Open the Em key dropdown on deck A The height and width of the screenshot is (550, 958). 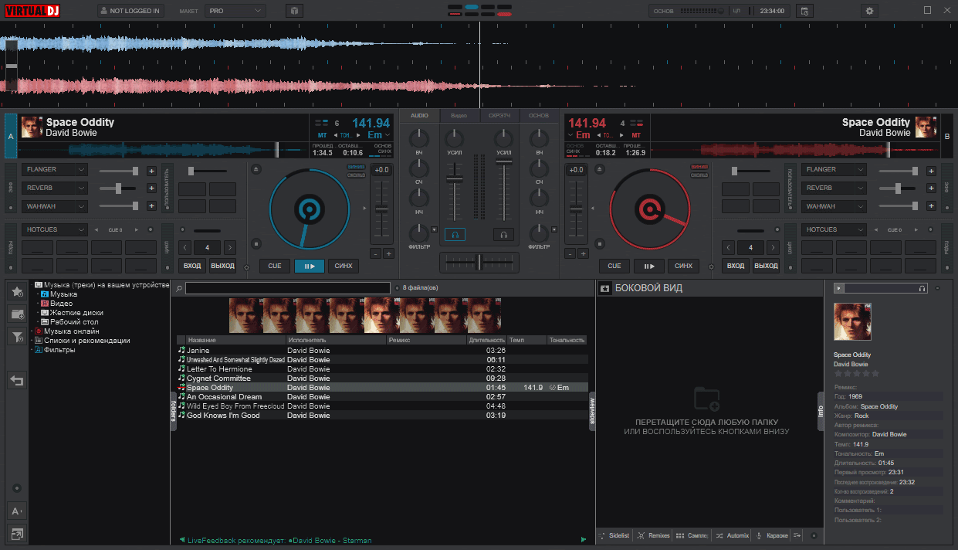pyautogui.click(x=379, y=135)
